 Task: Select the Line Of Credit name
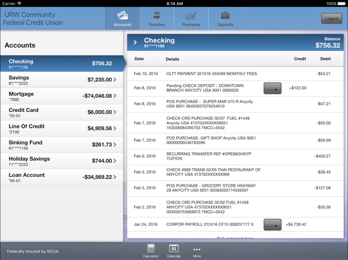point(26,126)
